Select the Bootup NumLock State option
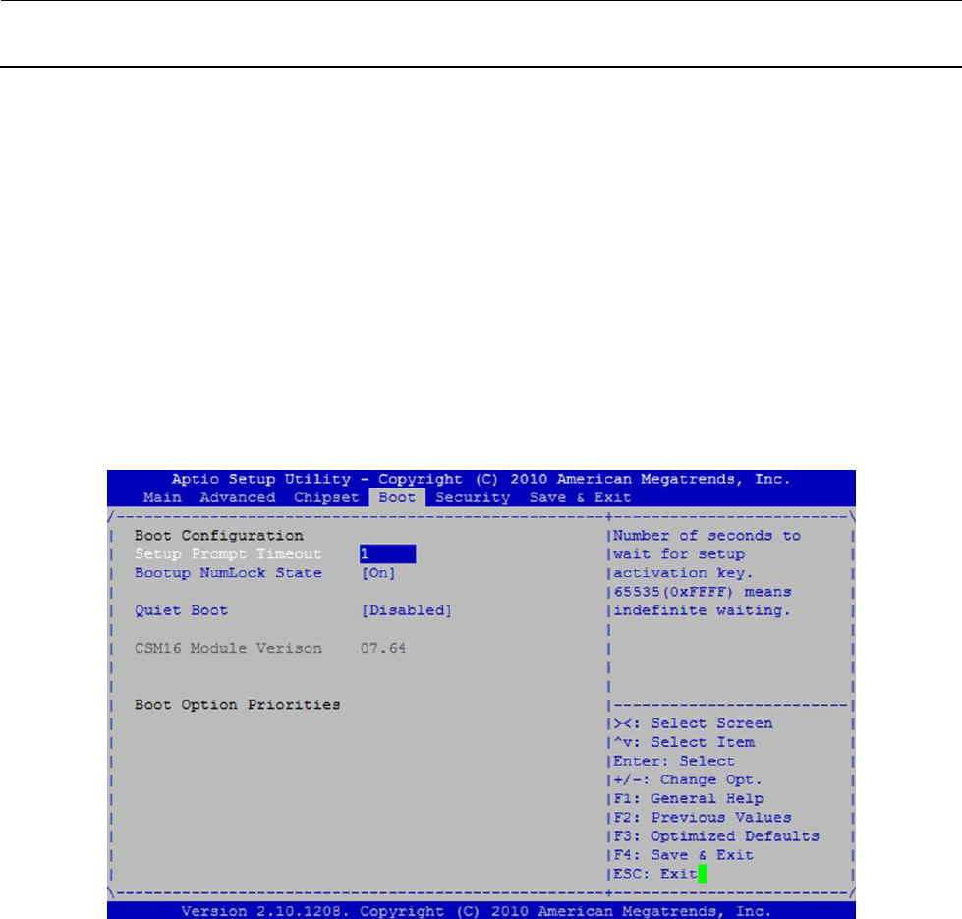Viewport: 962px width, 919px height. click(x=228, y=573)
